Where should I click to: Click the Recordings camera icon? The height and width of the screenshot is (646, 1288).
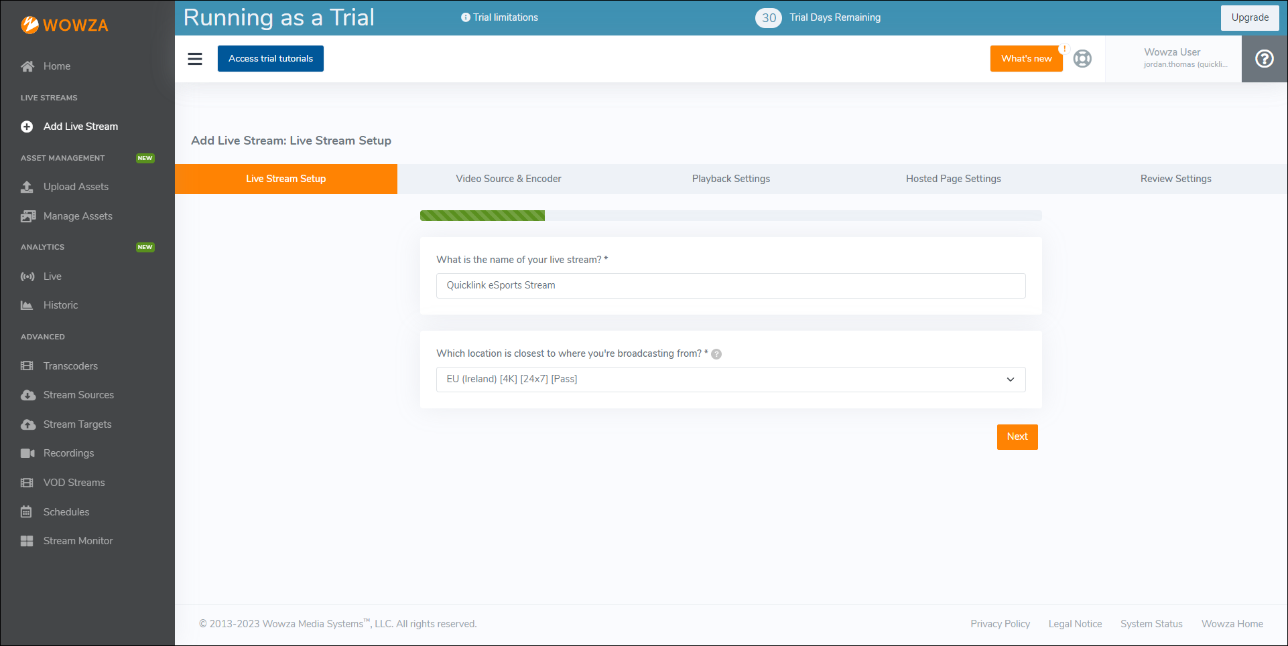27,453
